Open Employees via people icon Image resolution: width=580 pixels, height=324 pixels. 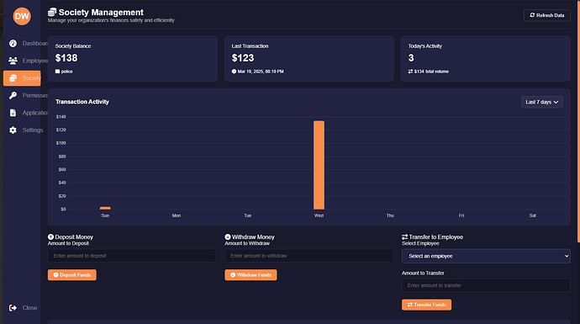(x=13, y=61)
